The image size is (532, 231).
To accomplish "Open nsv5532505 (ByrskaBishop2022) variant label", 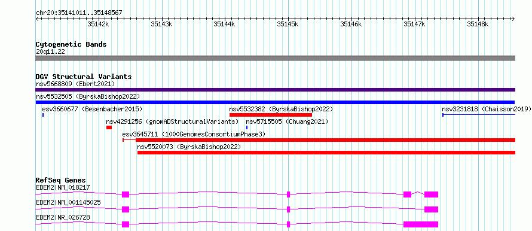I will (x=87, y=96).
